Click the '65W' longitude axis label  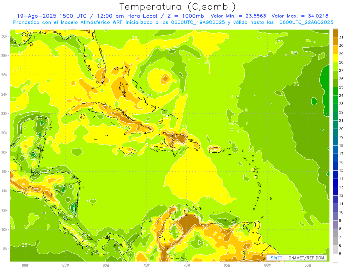click(227, 265)
